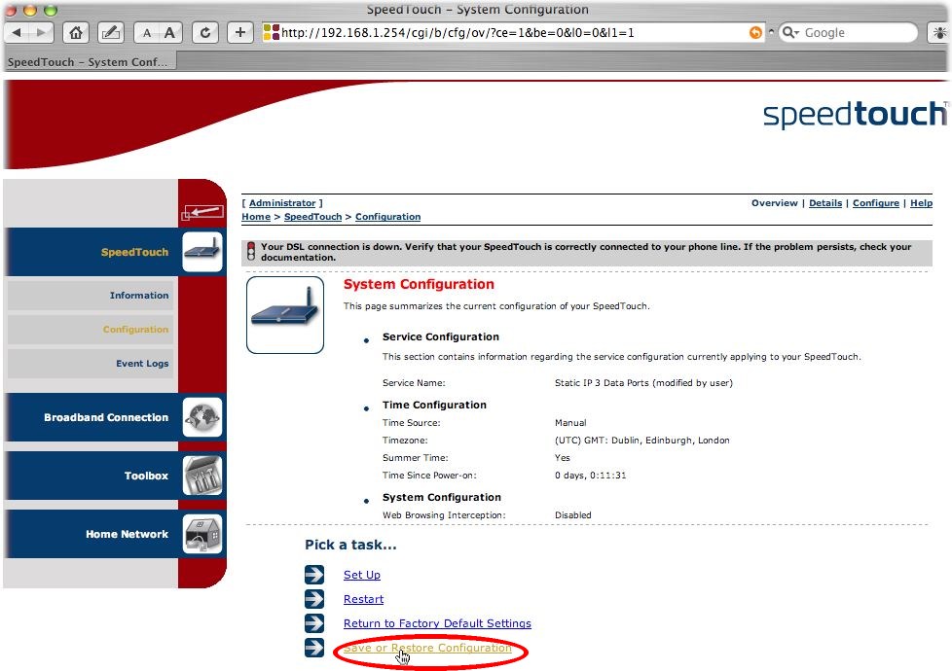Viewport: 952px width, 671px height.
Task: Click the bug icon in browser toolbar
Action: pyautogui.click(x=939, y=33)
